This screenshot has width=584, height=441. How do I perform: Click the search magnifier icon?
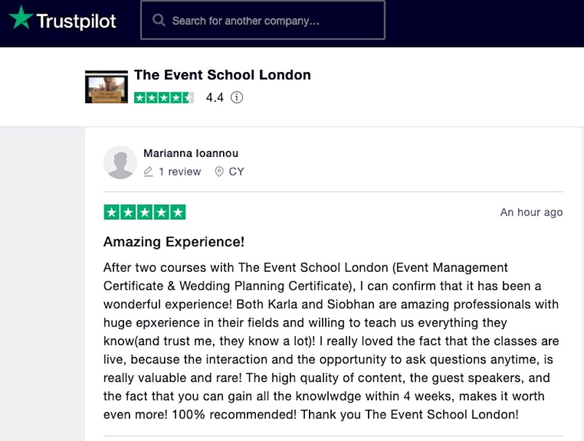pyautogui.click(x=159, y=20)
